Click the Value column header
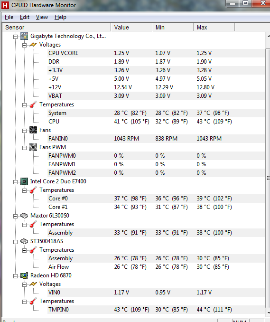The height and width of the screenshot is (322, 270). click(131, 28)
